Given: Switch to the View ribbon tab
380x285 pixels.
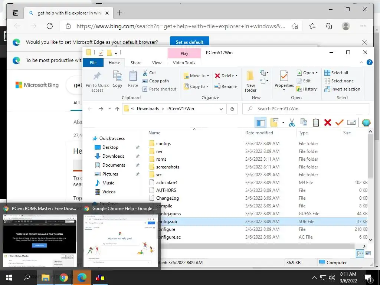Looking at the screenshot, I should tap(157, 63).
